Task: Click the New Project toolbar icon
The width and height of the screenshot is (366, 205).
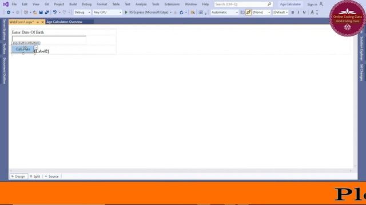Action: point(26,13)
